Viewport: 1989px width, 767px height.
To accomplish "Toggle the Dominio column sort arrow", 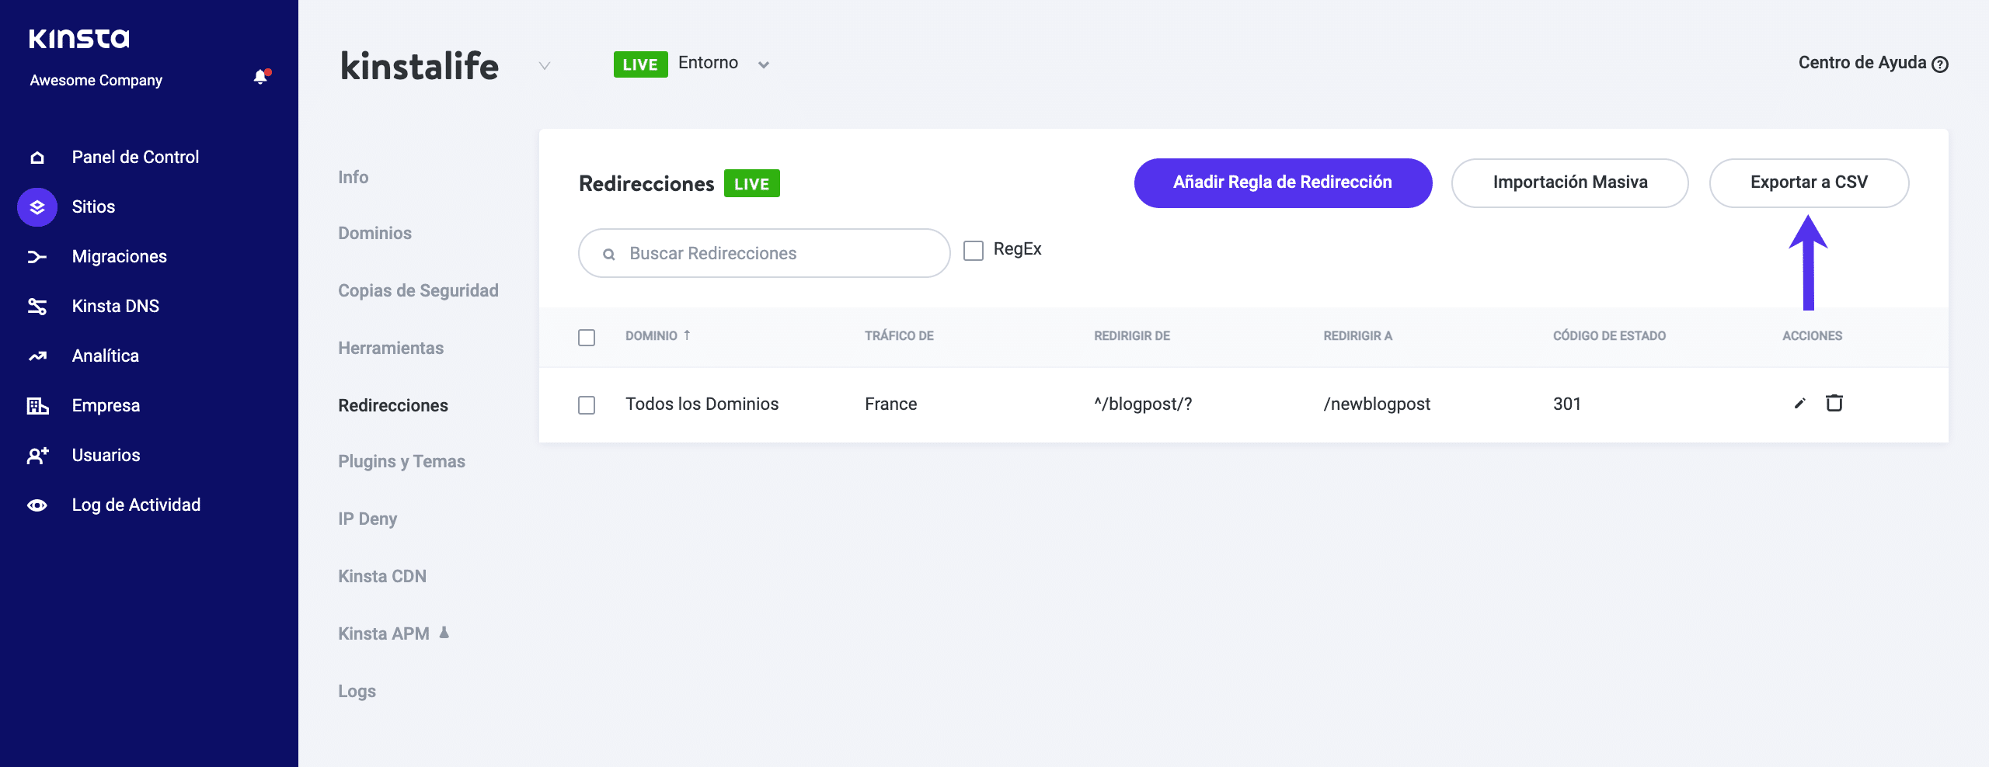I will tap(688, 335).
